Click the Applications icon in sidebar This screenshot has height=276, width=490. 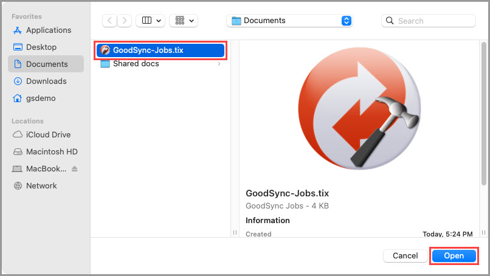(x=18, y=30)
